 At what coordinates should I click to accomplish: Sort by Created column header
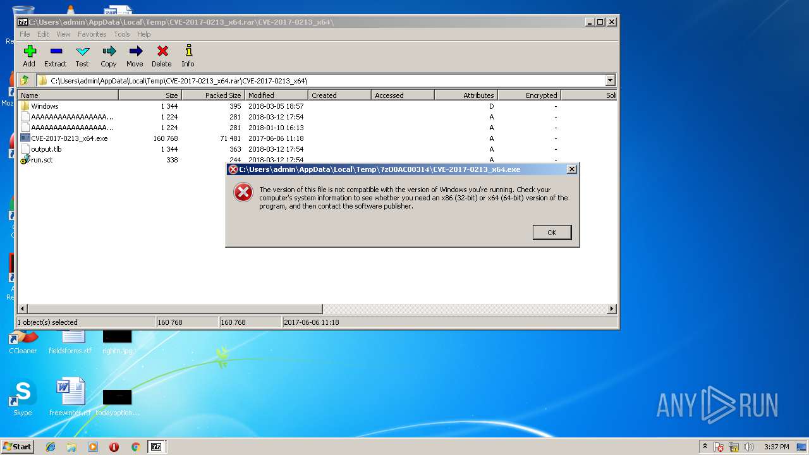click(339, 95)
